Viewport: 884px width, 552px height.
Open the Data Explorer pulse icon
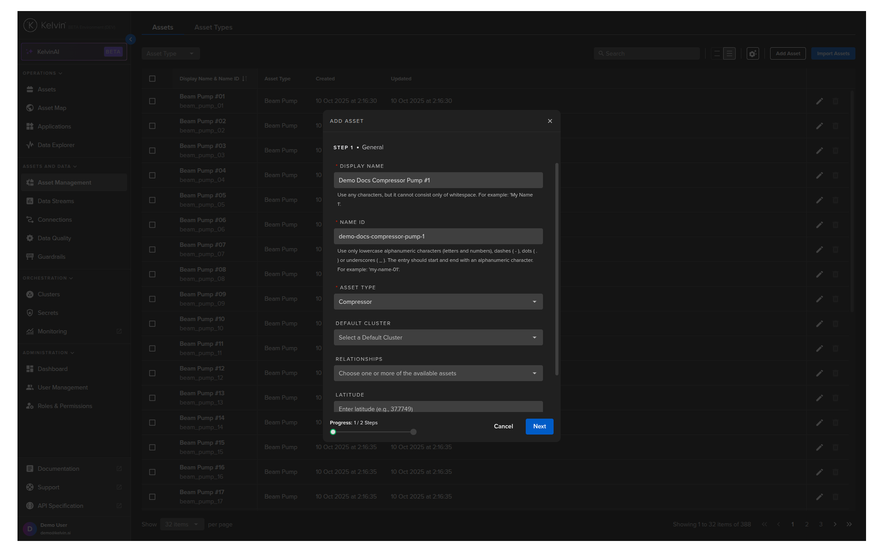(x=30, y=145)
